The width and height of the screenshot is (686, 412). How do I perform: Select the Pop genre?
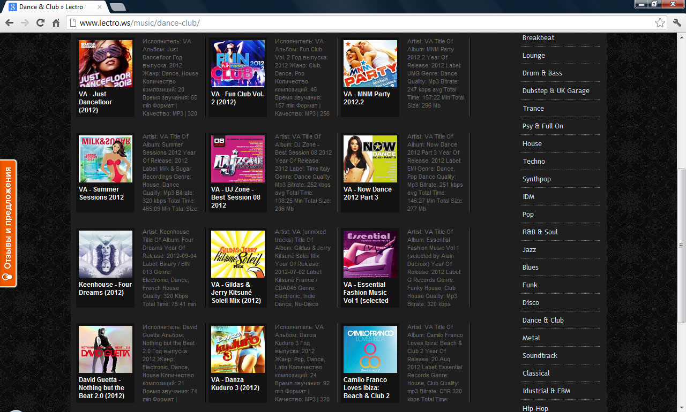(528, 215)
